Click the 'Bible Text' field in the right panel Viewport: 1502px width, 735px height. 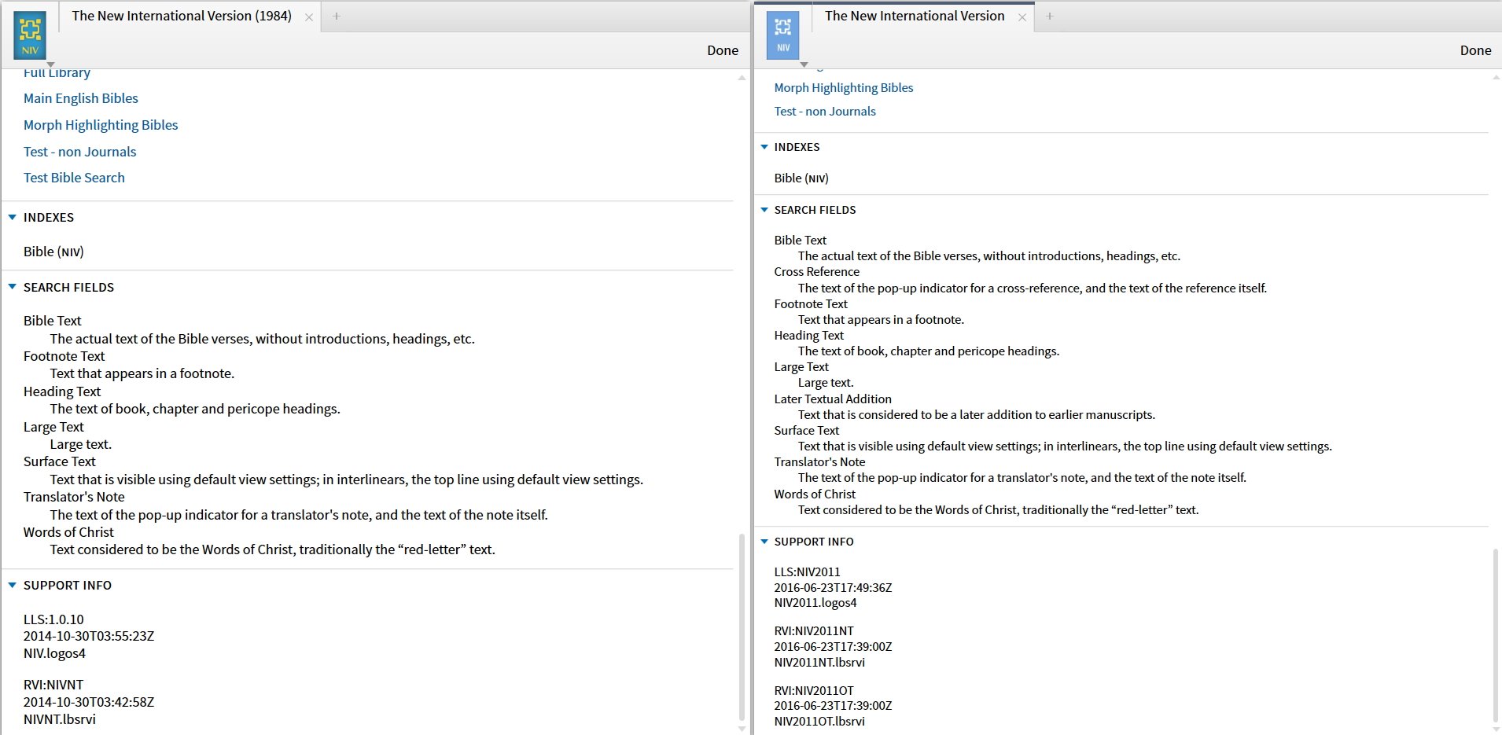tap(801, 241)
